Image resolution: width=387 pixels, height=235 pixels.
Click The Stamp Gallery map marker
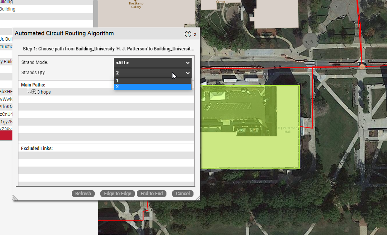[136, 2]
